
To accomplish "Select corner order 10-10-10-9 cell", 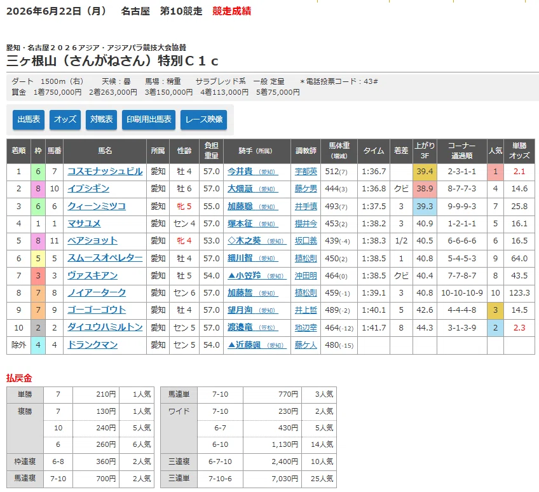I will pyautogui.click(x=462, y=293).
